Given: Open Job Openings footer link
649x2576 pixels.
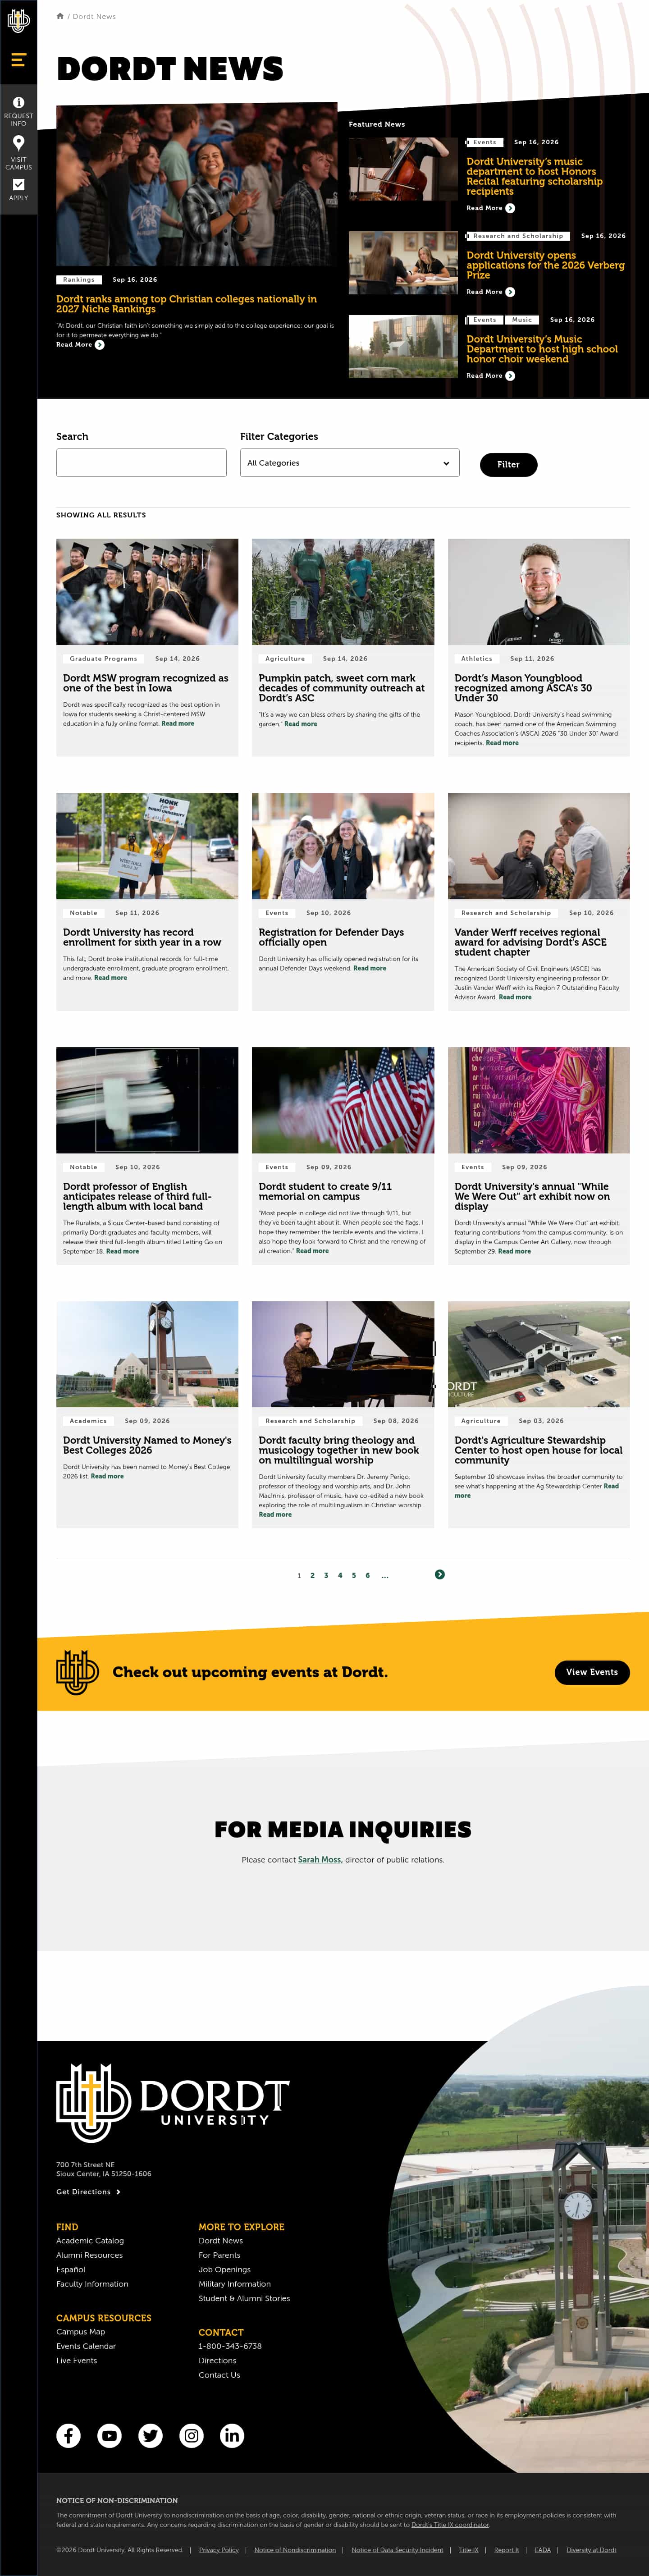Looking at the screenshot, I should pyautogui.click(x=224, y=2270).
